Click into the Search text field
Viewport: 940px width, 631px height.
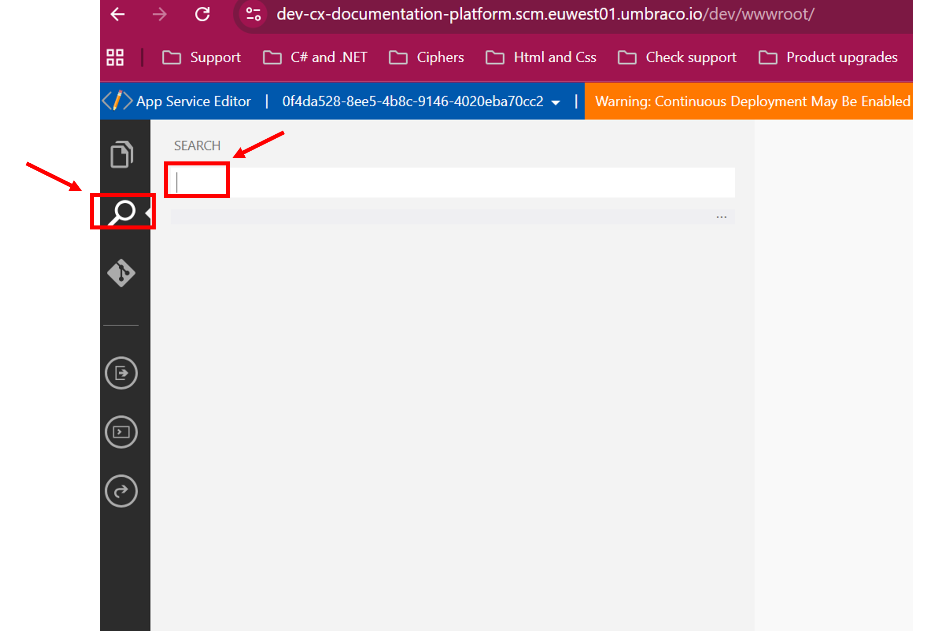[452, 182]
